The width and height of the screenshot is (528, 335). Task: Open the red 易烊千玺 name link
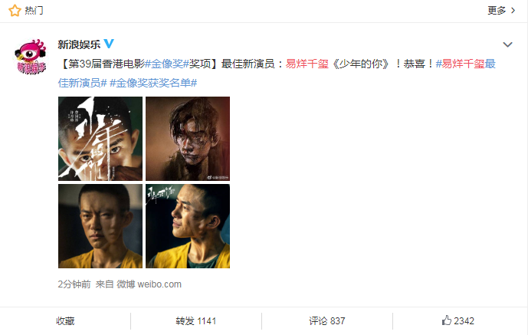click(x=307, y=64)
